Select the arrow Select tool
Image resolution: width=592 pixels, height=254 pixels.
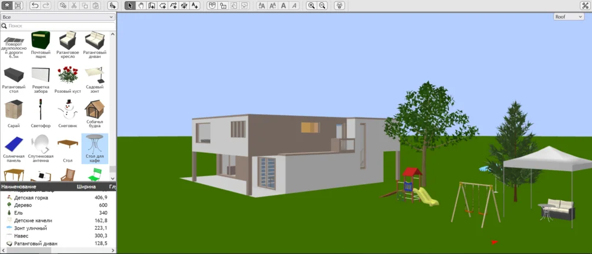[x=130, y=5]
